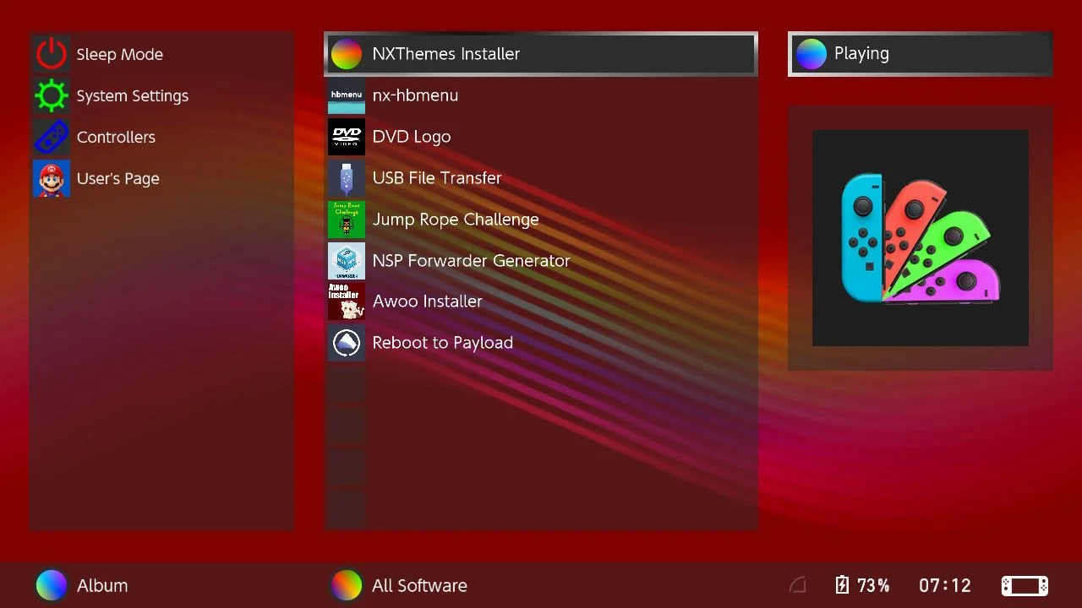1082x608 pixels.
Task: Open the nx-hbmenu app icon
Action: (347, 95)
